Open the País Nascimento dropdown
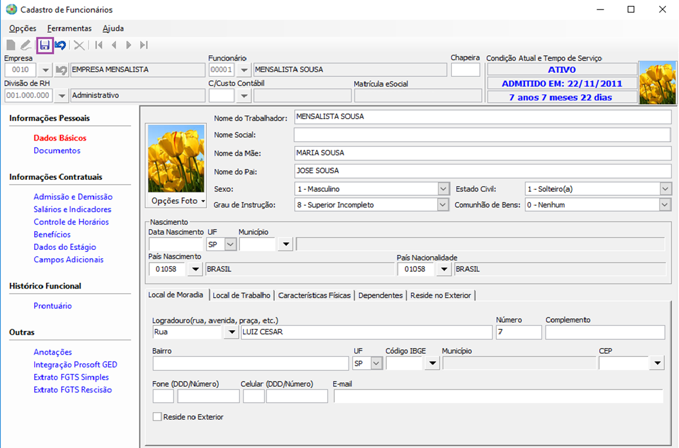679x448 pixels. [x=195, y=269]
